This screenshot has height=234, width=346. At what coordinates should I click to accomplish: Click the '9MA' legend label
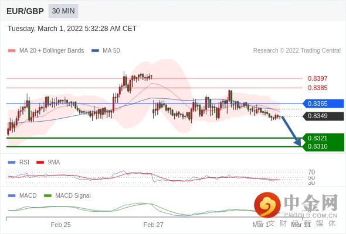click(x=54, y=163)
